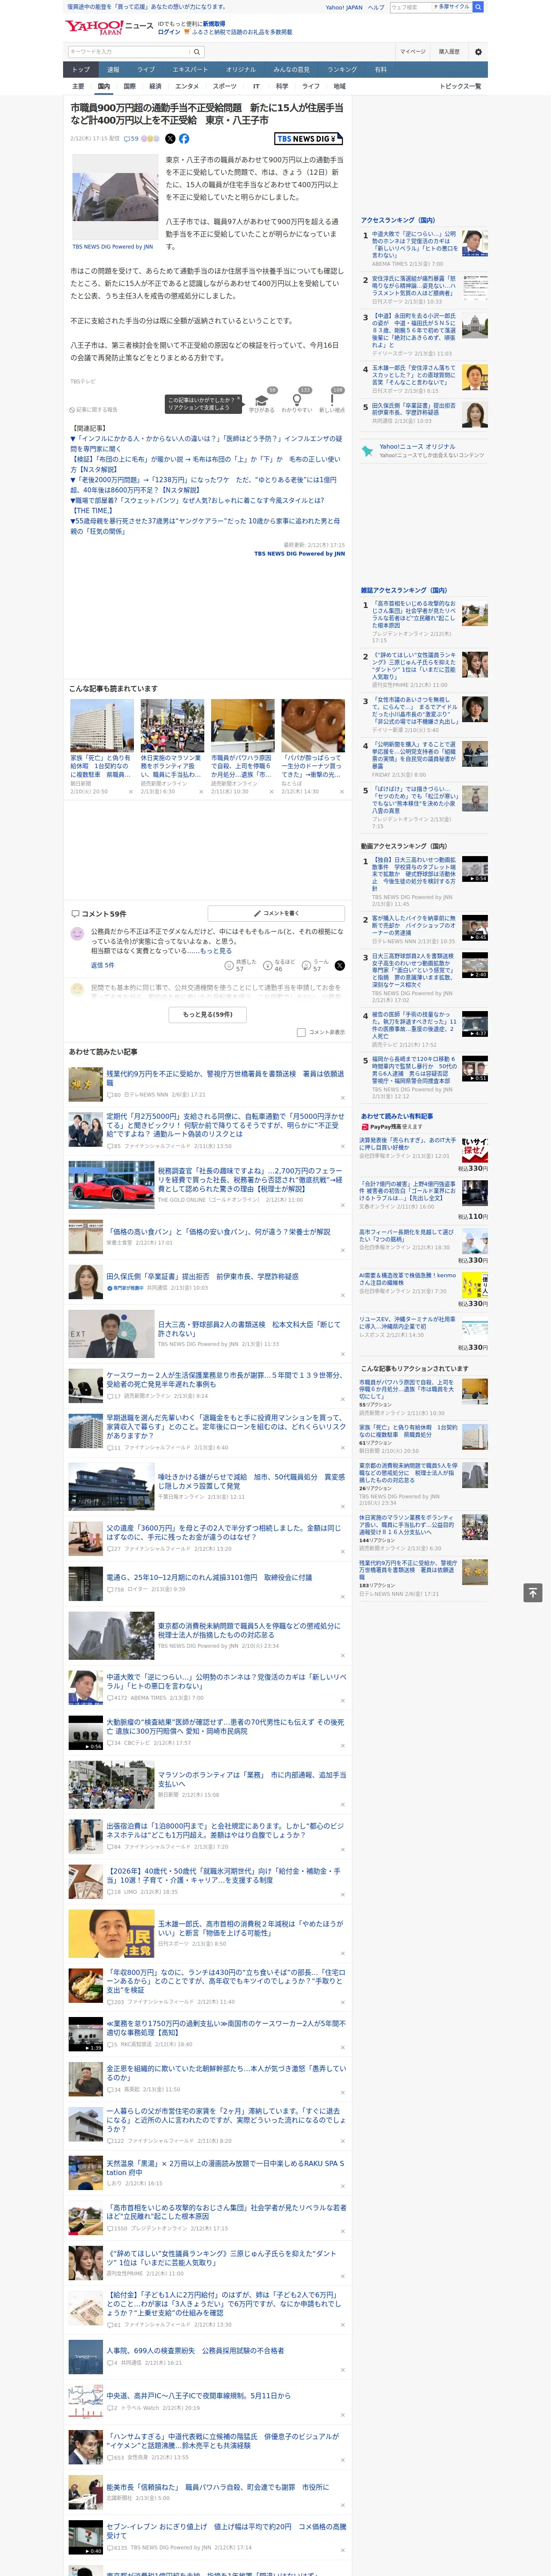Open the Yahoo! JAPAN news logo
This screenshot has height=2576, width=551.
tap(109, 27)
